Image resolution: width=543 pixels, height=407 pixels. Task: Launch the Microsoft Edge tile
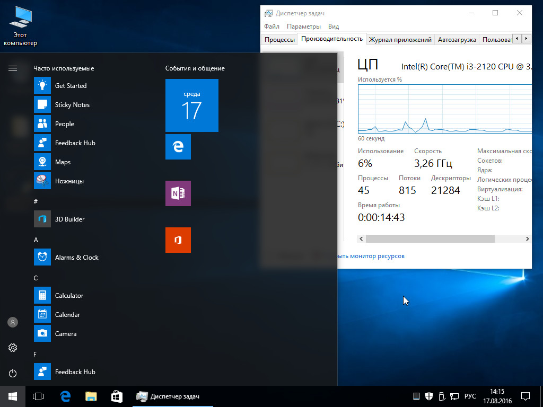pyautogui.click(x=178, y=147)
